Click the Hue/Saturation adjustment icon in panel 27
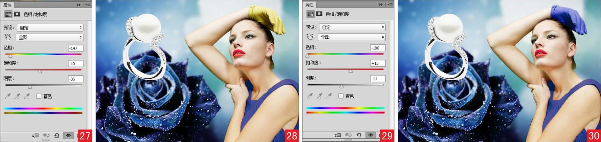601x142 pixels. point(8,14)
